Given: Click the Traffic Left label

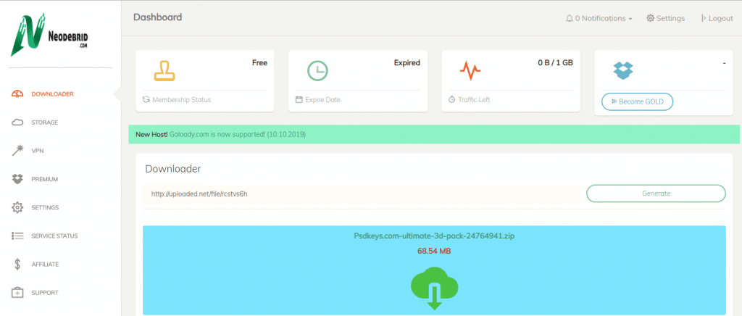Looking at the screenshot, I should pyautogui.click(x=474, y=100).
